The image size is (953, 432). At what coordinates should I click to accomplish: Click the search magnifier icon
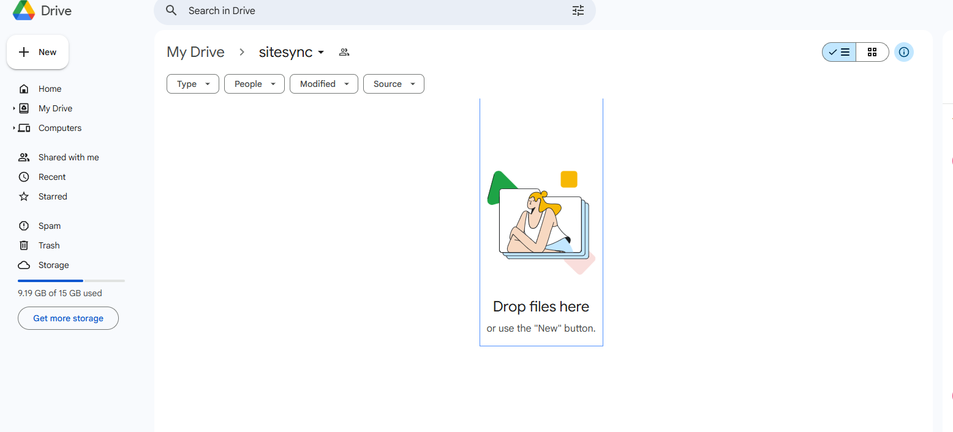point(171,10)
